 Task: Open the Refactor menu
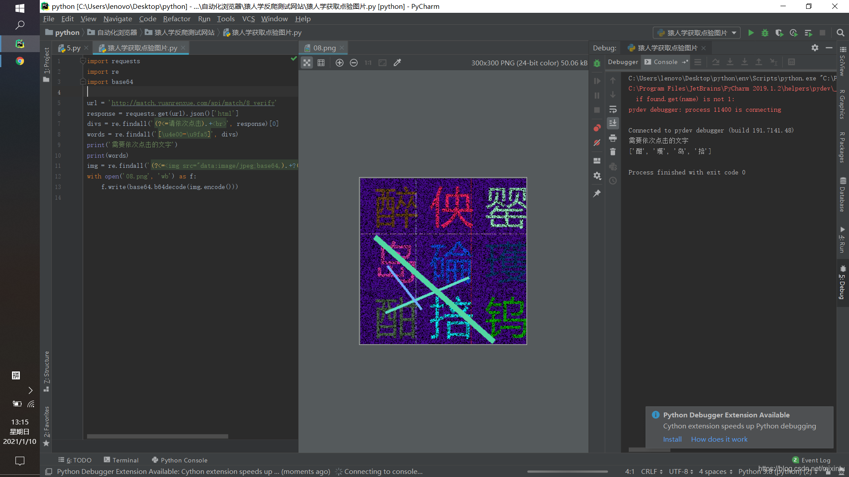coord(176,19)
